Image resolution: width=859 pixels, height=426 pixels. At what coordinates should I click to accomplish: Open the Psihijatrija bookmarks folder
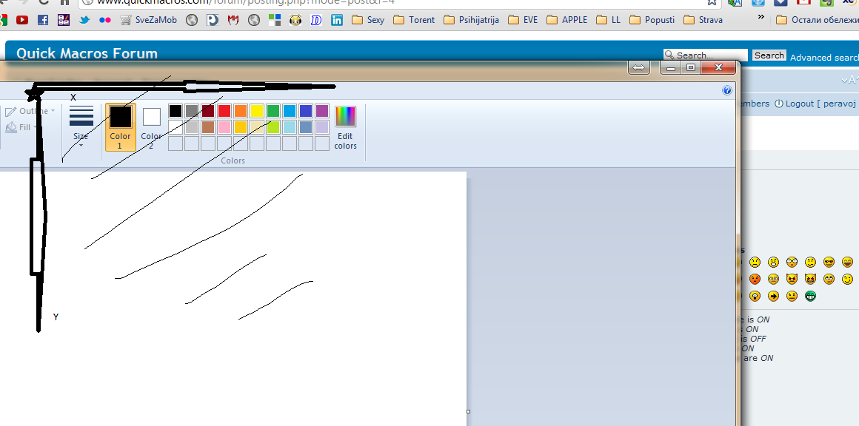tap(472, 20)
